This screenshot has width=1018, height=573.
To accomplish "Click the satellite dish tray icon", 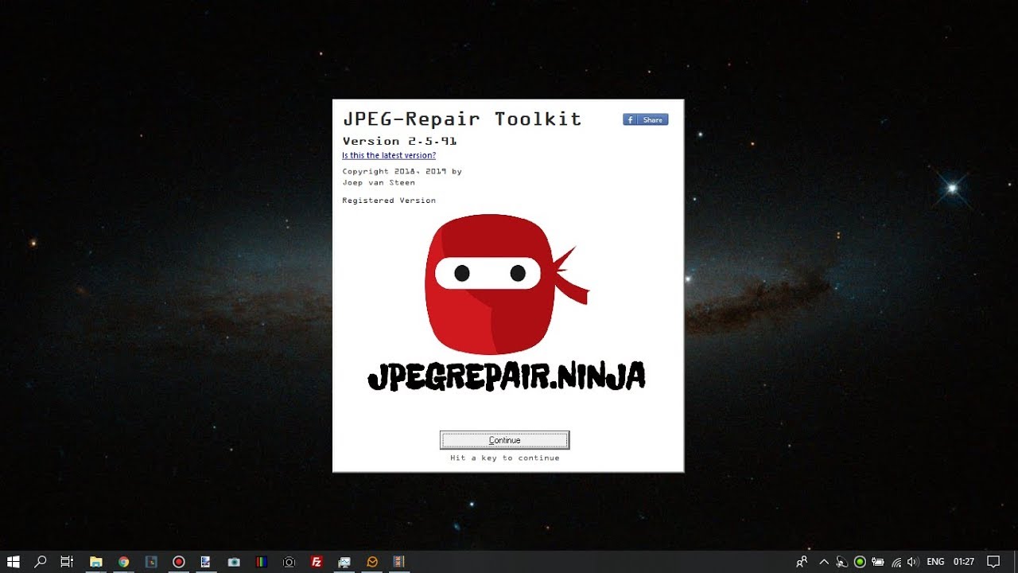I will pyautogui.click(x=842, y=562).
